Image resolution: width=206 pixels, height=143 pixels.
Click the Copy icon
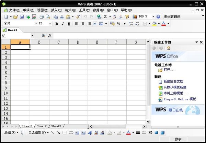(56, 17)
